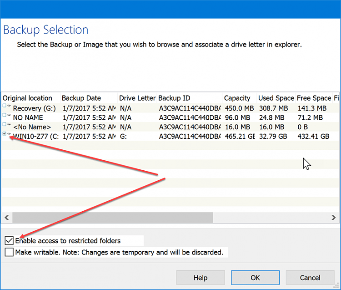Tick the checkbox for <No Name> row
This screenshot has height=290, width=341.
coord(5,124)
